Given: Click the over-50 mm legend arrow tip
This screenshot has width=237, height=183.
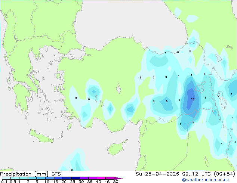Looking at the screenshot, I should pyautogui.click(x=118, y=178).
